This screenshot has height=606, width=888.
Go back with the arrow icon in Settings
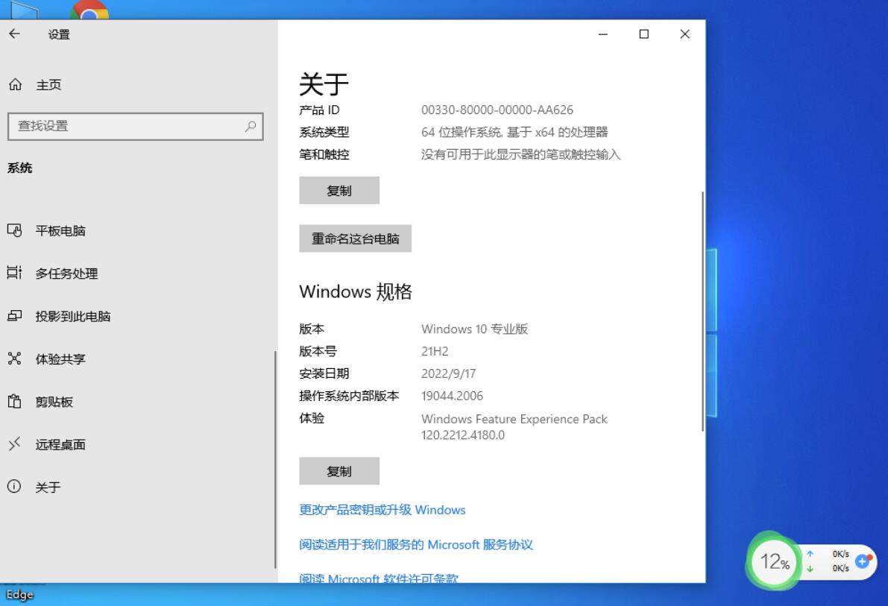point(15,34)
